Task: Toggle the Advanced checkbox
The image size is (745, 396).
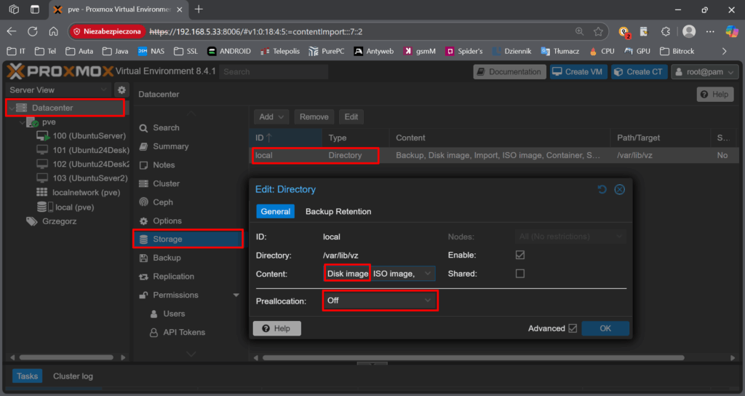Action: point(573,328)
